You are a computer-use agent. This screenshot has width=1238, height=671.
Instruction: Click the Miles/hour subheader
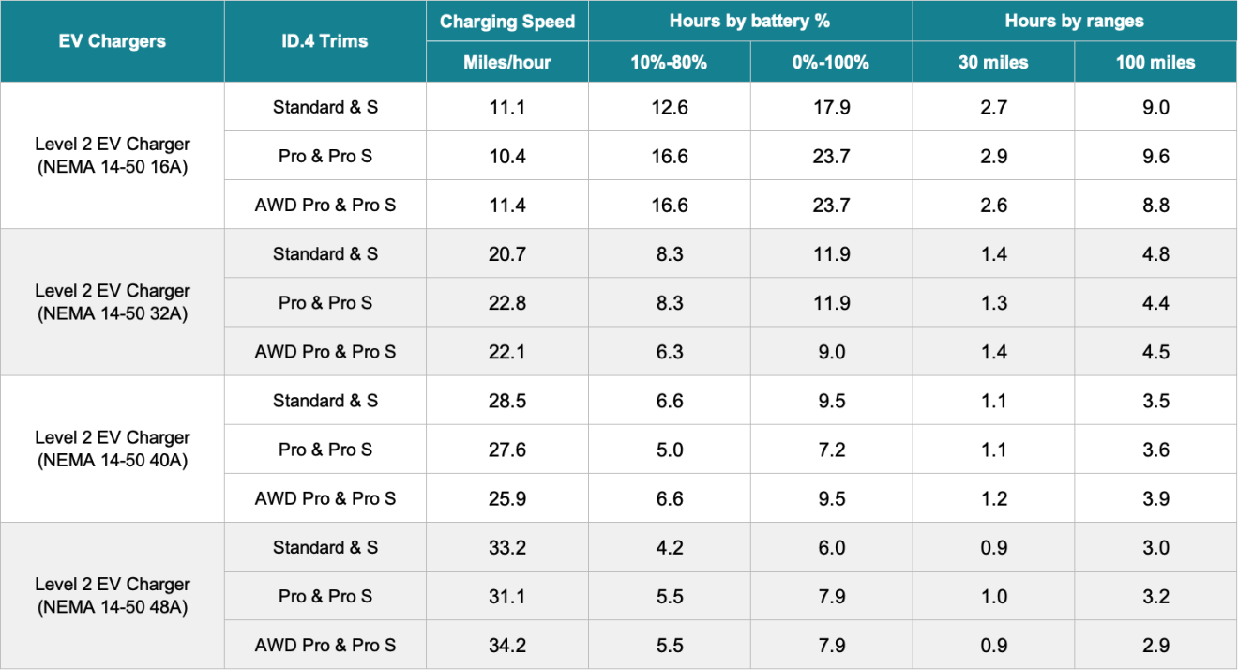point(507,62)
